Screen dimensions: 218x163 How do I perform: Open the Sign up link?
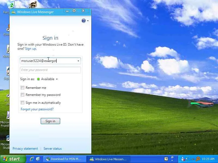coord(31,49)
